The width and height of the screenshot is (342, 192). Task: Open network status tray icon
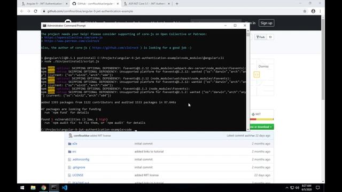tap(292, 188)
